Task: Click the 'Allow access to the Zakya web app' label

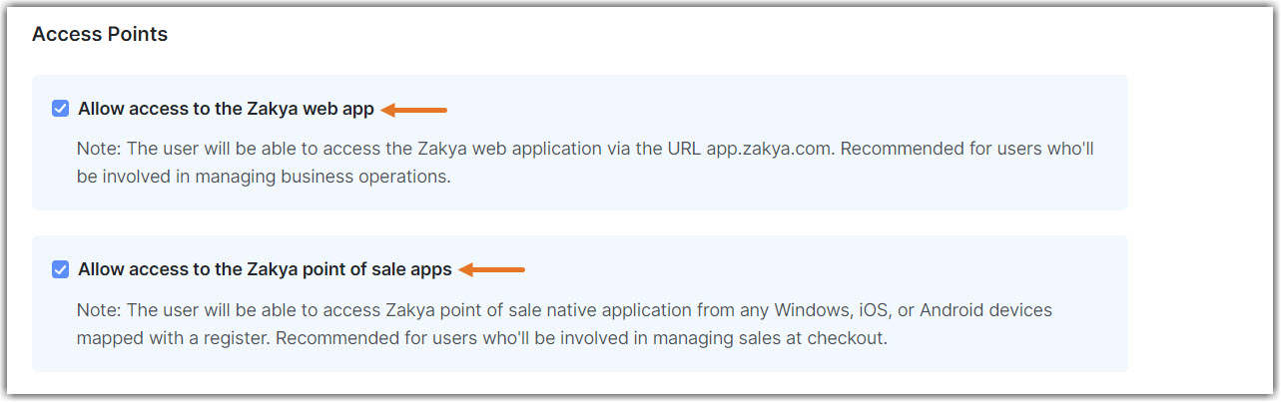Action: (226, 109)
